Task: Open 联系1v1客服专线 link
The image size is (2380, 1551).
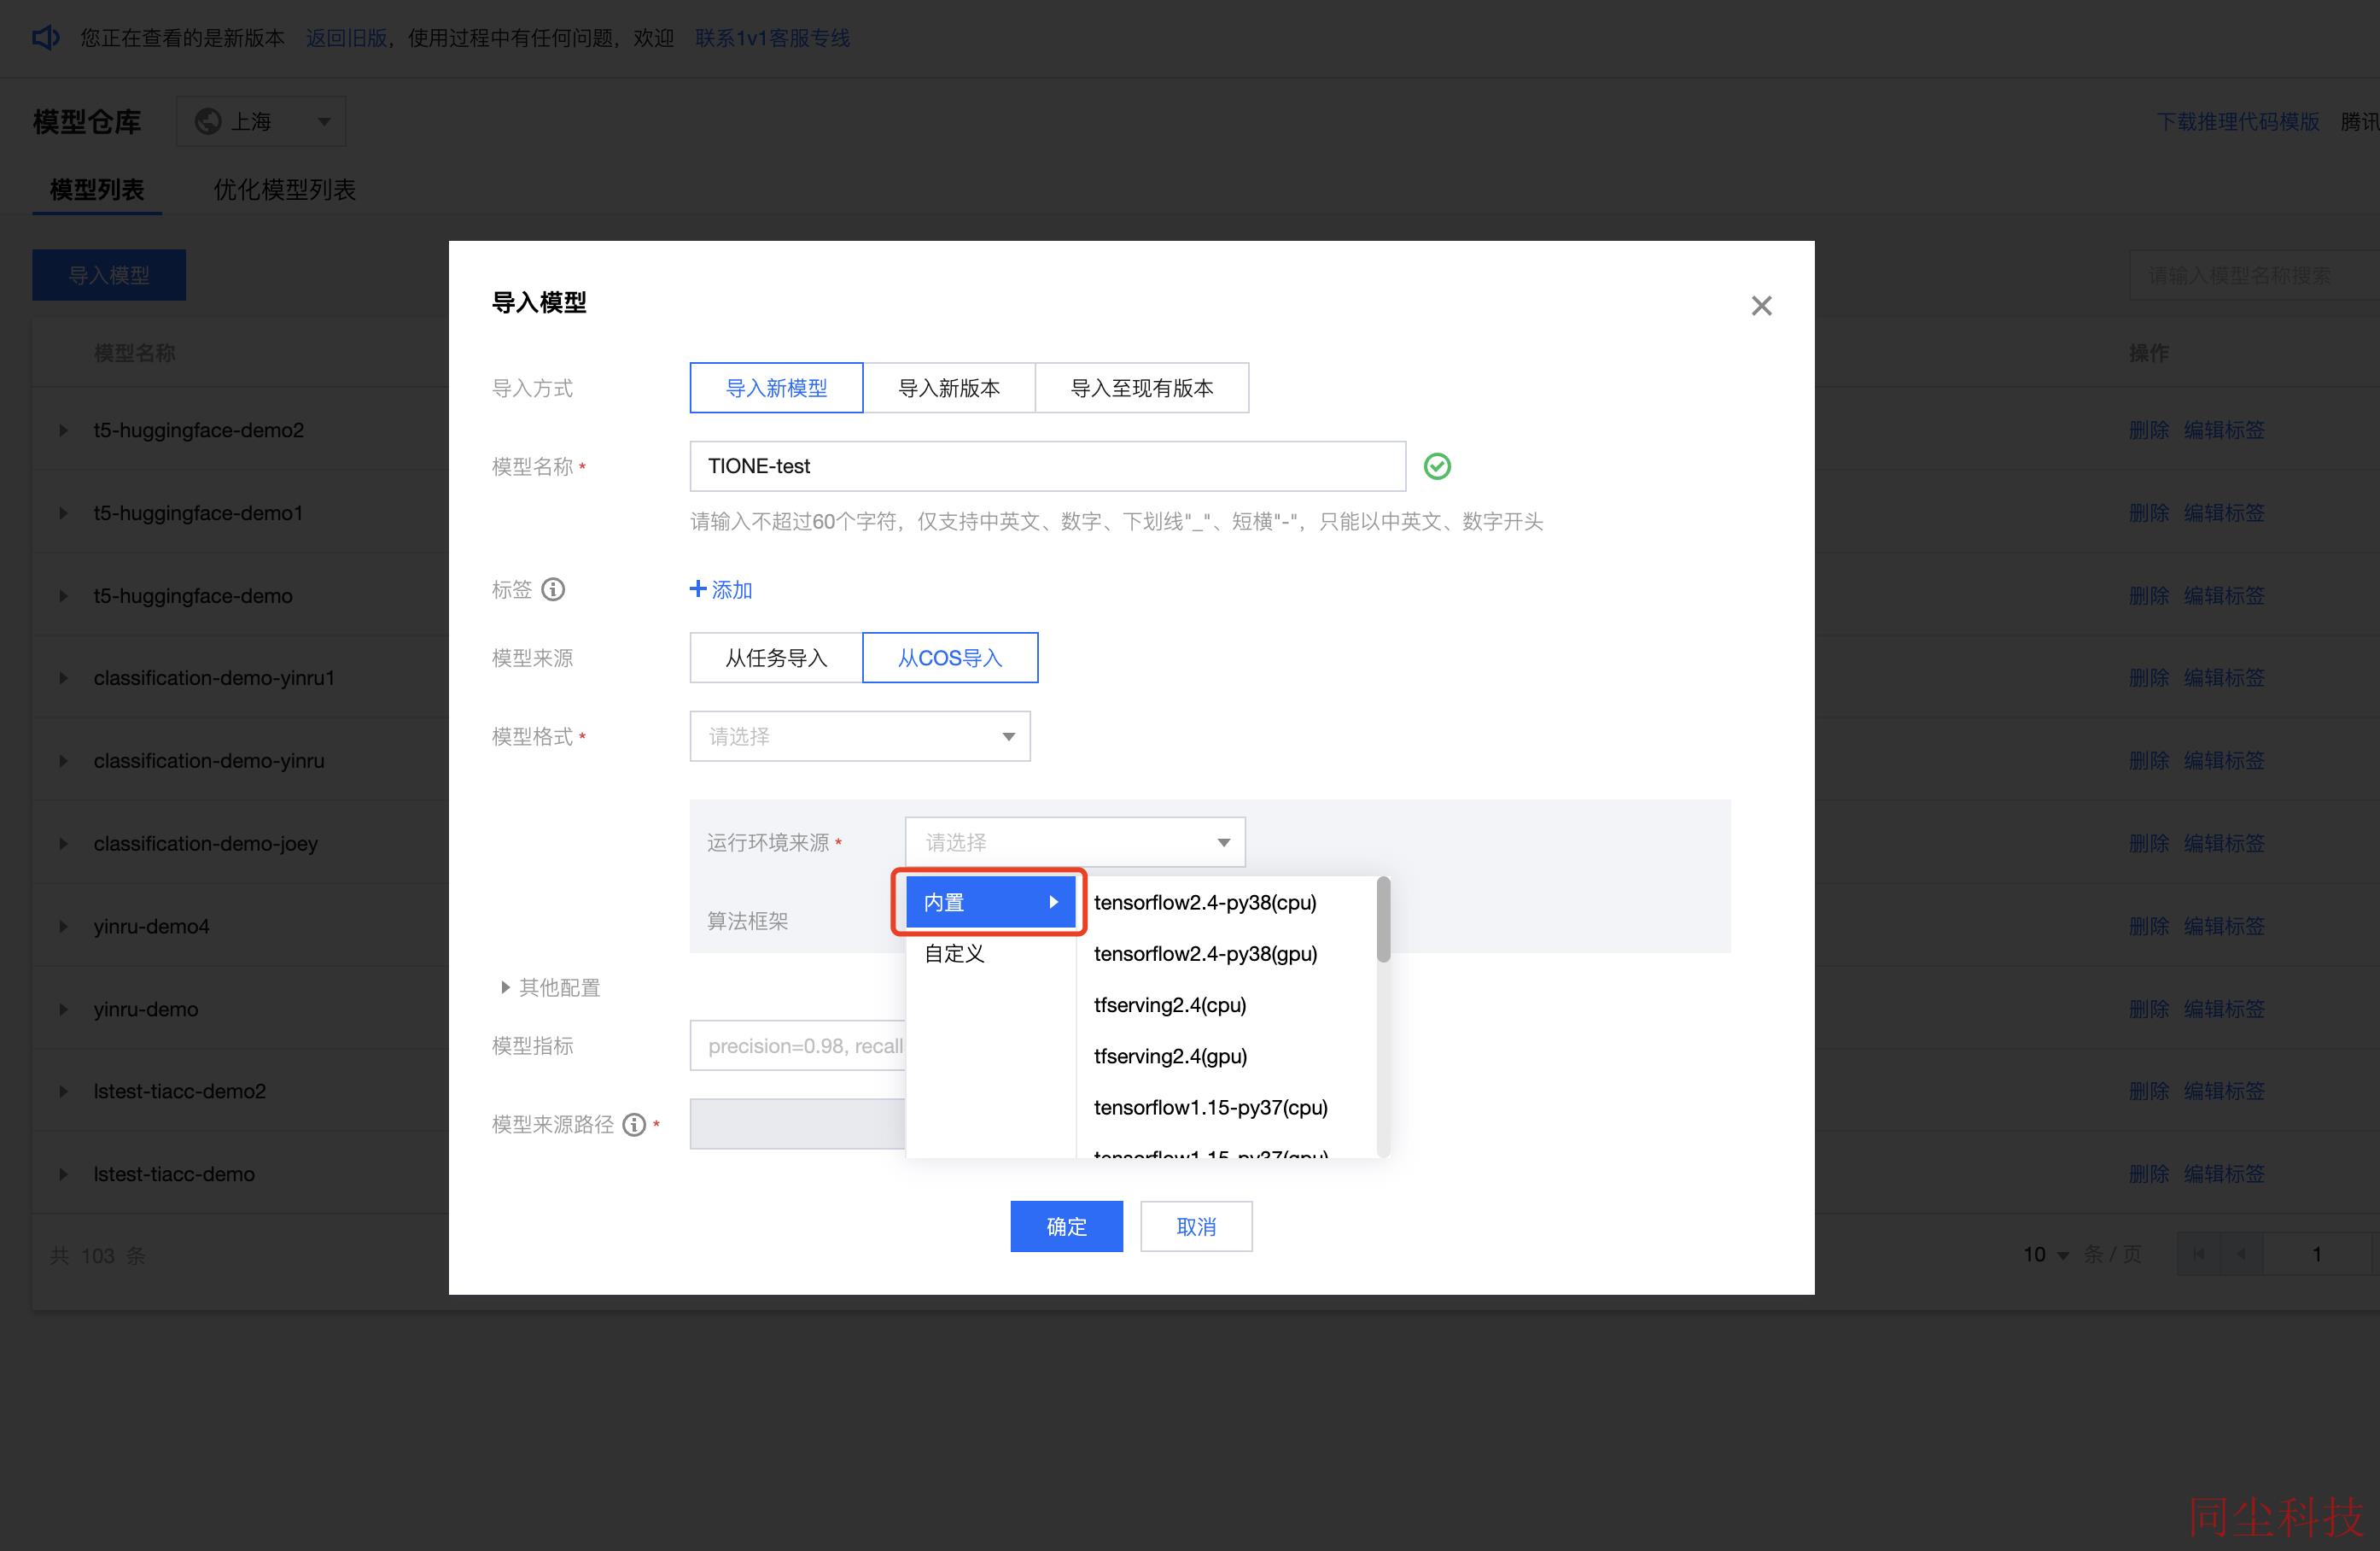Action: coord(772,38)
